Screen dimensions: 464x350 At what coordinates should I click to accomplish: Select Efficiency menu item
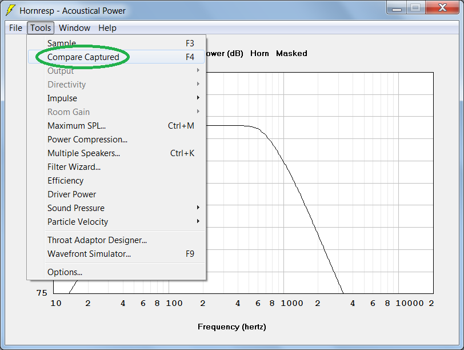(117, 180)
